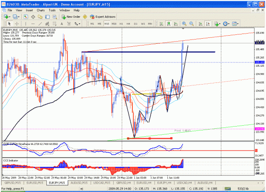Toggle the Chart Shift icon
266x192 pixels.
pyautogui.click(x=208, y=24)
